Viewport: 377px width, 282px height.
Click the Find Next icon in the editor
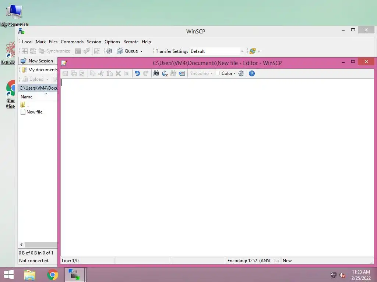coord(173,73)
